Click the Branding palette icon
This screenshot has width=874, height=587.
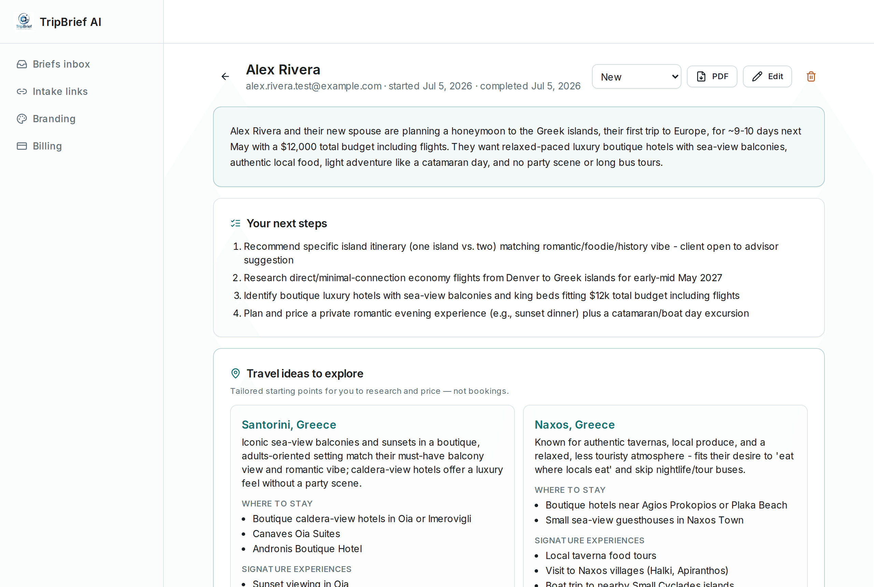point(22,119)
